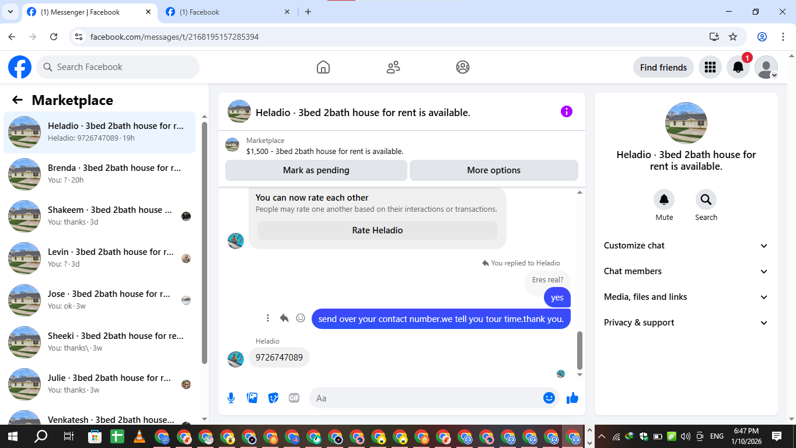Image resolution: width=796 pixels, height=448 pixels.
Task: Switch to the (1) Facebook tab
Action: [228, 12]
